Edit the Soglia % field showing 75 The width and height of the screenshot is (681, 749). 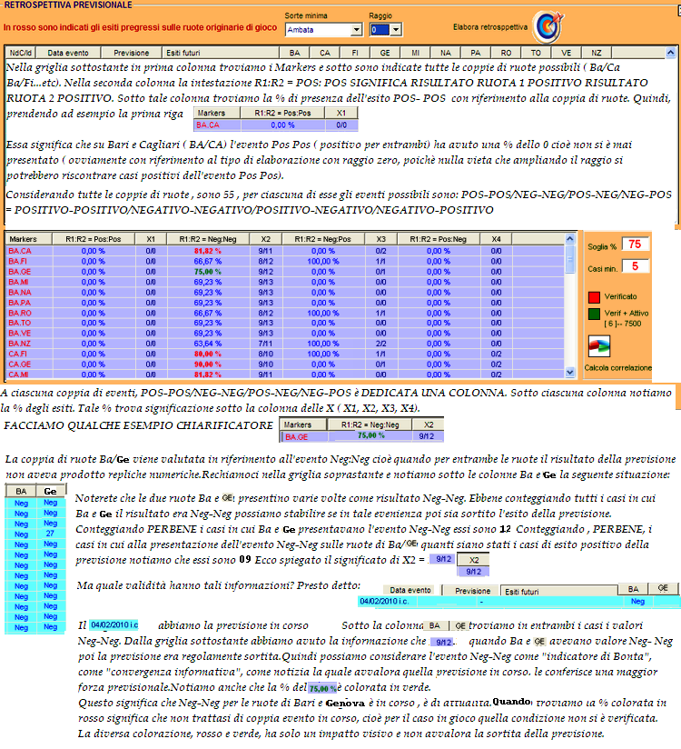tap(636, 245)
